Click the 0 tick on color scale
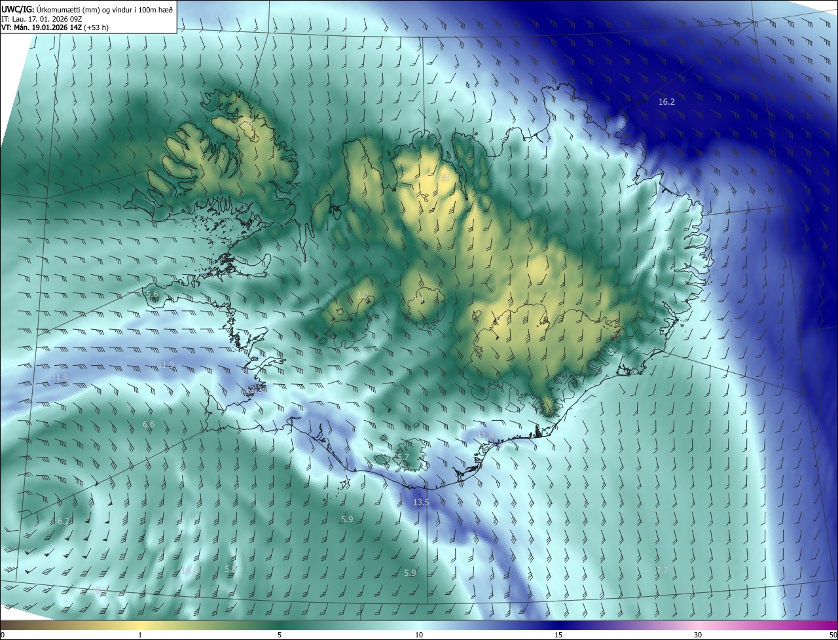The height and width of the screenshot is (640, 838). 3,635
